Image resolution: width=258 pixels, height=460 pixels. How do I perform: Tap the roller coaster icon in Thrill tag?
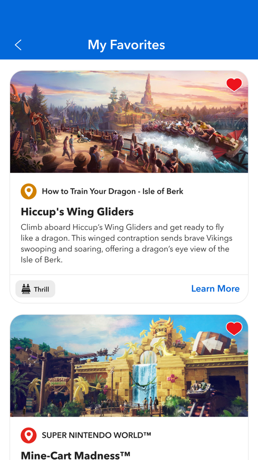click(26, 289)
